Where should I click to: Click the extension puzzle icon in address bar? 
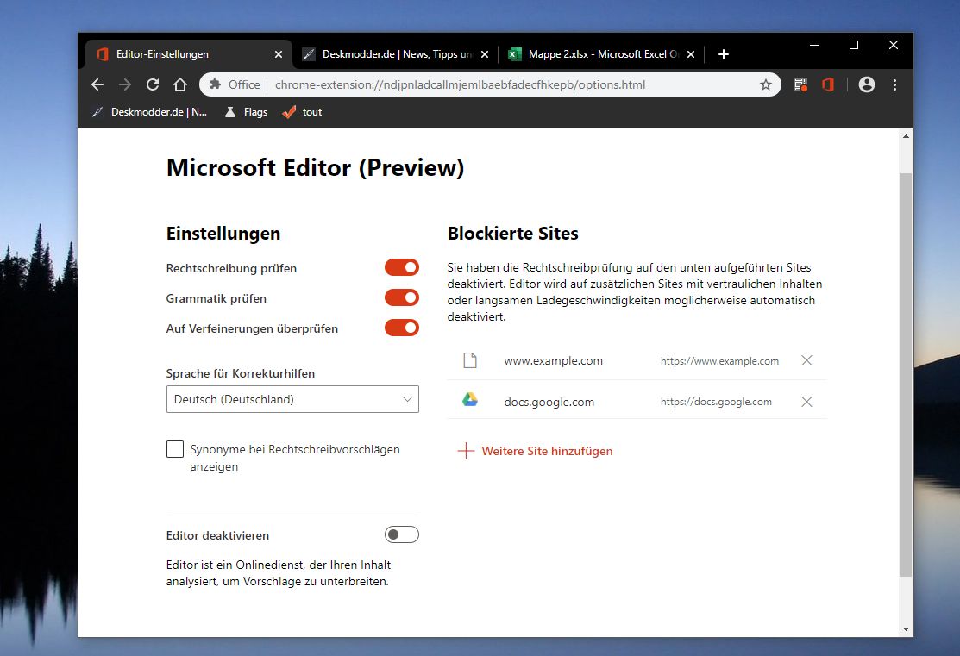pos(215,84)
